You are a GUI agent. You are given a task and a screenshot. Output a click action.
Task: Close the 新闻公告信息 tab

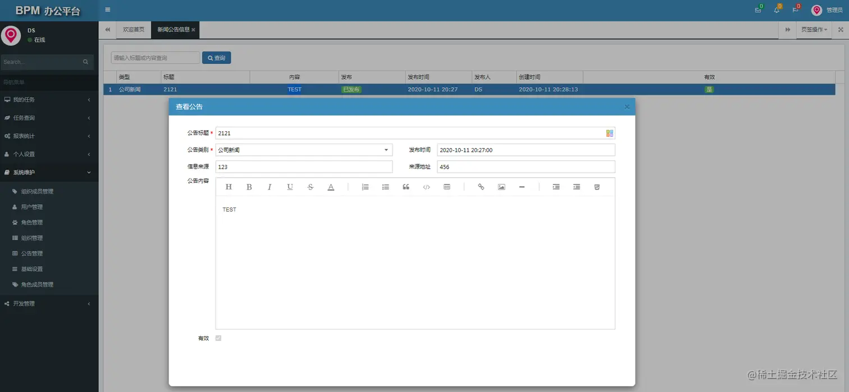[x=194, y=30]
